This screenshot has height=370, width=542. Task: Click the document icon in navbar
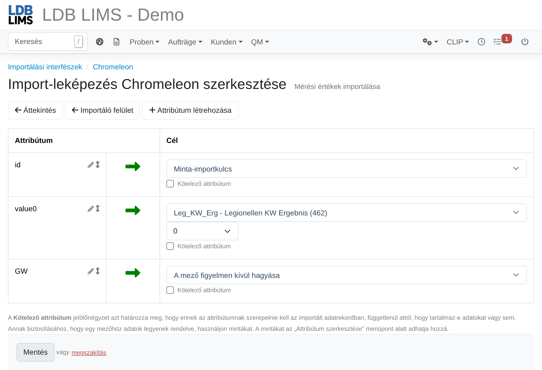click(x=117, y=42)
